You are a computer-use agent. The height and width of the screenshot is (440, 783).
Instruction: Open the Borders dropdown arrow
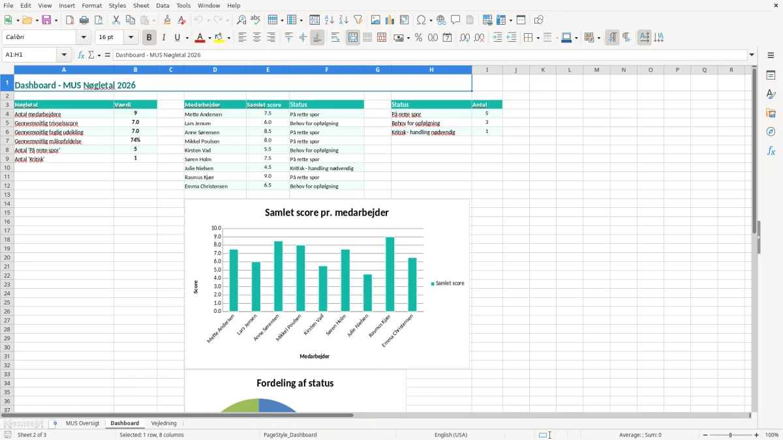pos(537,38)
